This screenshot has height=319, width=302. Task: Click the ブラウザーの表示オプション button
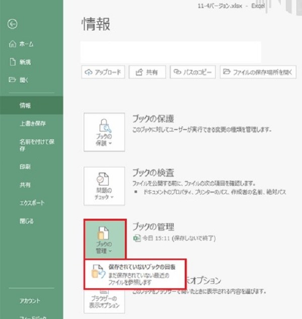(x=104, y=302)
